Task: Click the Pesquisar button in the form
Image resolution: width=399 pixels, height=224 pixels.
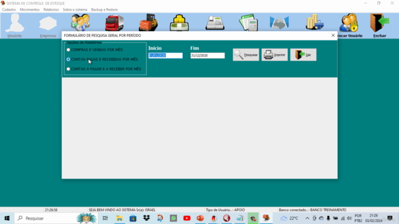Action: [246, 55]
